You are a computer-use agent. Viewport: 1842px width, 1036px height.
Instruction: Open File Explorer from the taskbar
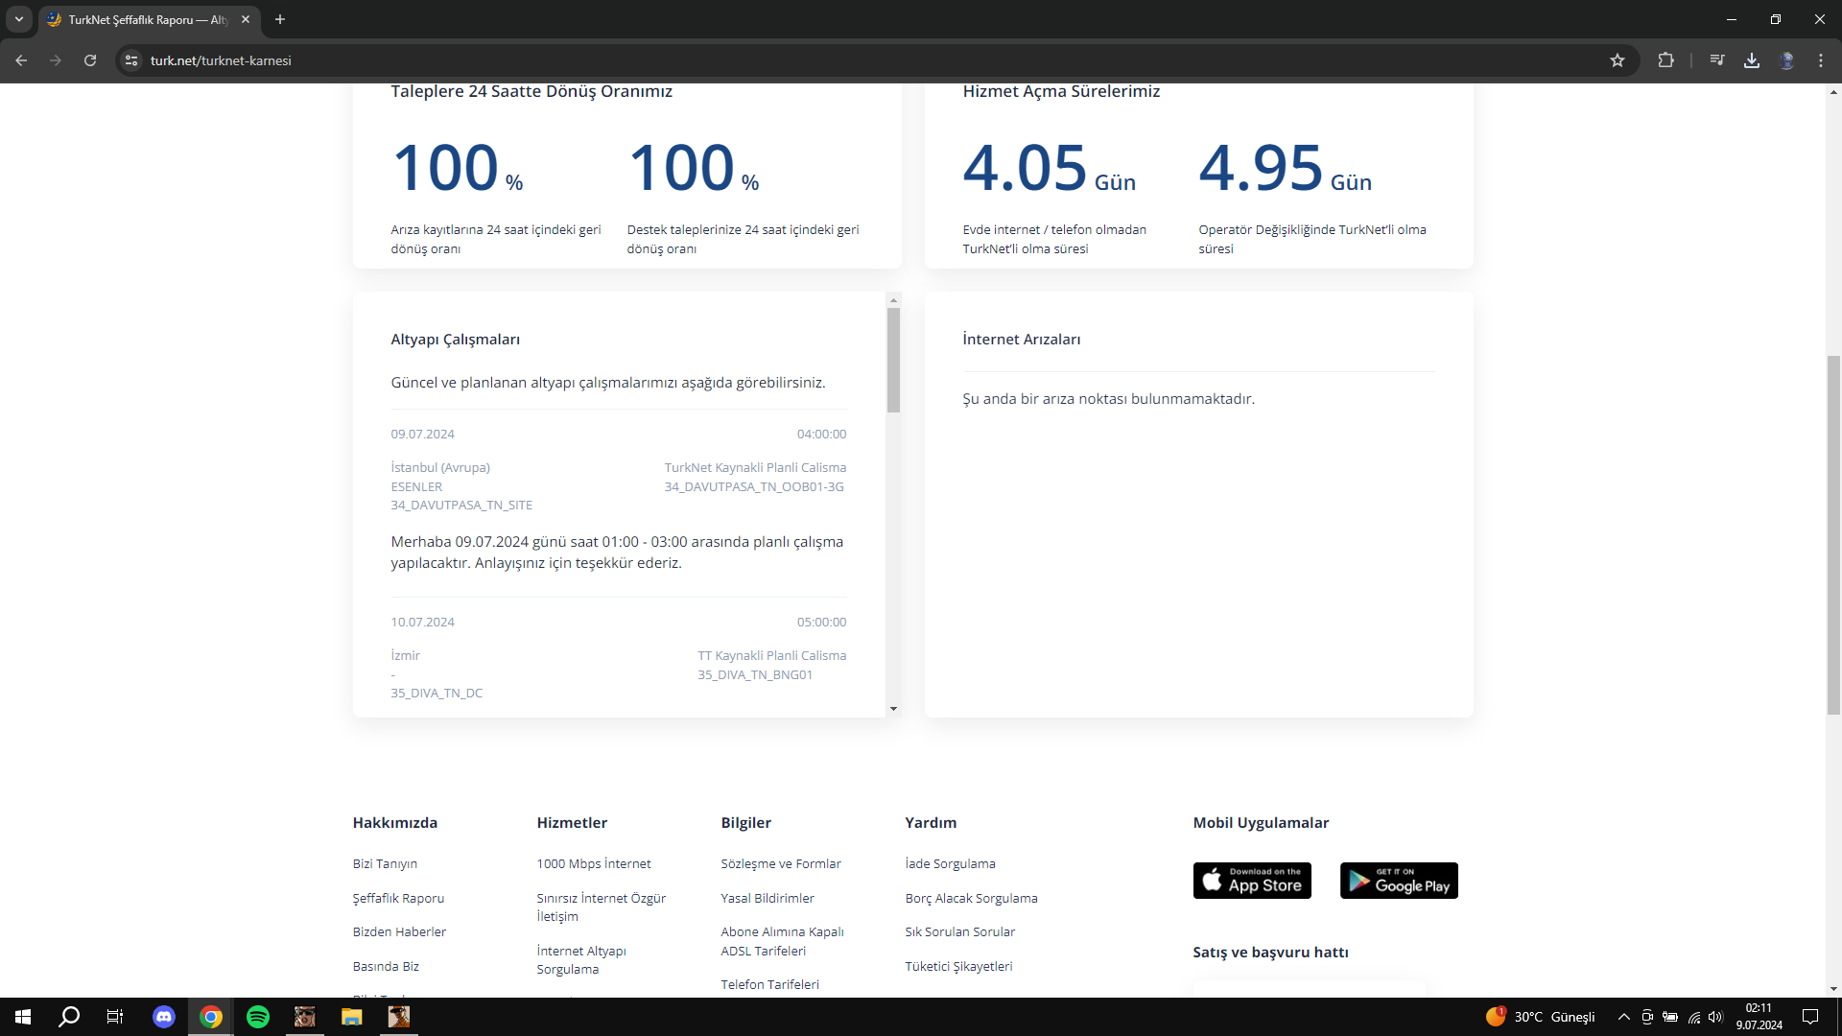(x=352, y=1017)
